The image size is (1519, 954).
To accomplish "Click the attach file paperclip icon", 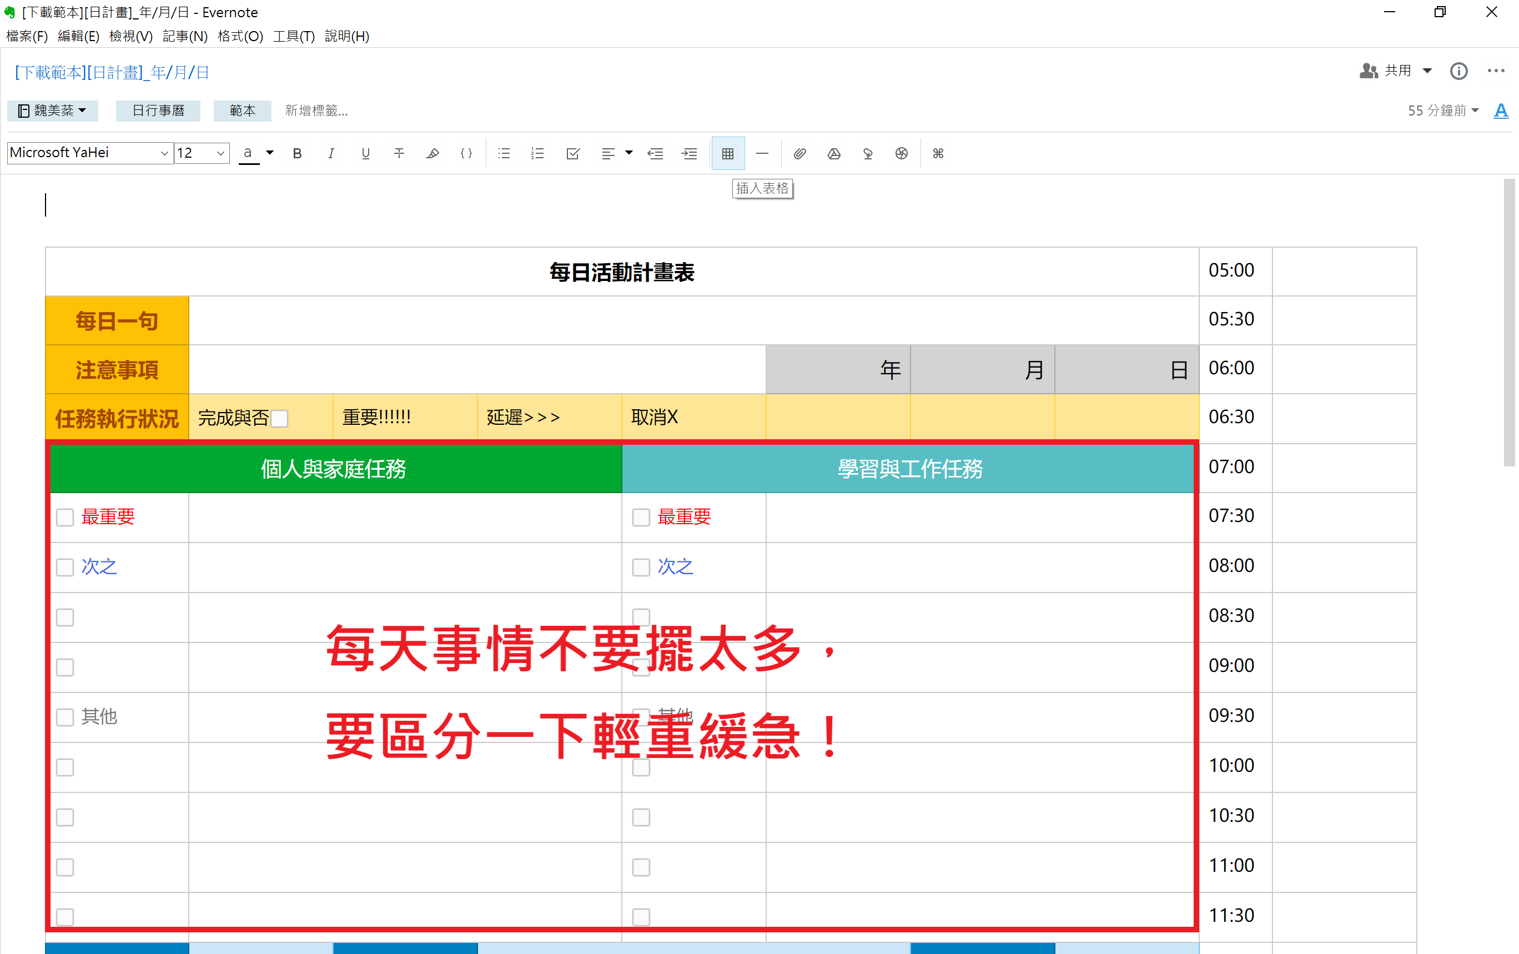I will click(799, 153).
